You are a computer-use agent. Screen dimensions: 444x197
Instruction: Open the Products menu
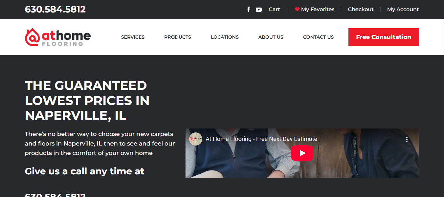click(178, 37)
